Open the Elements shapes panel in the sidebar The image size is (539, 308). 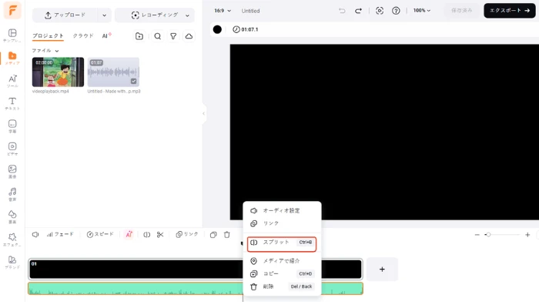tap(12, 217)
